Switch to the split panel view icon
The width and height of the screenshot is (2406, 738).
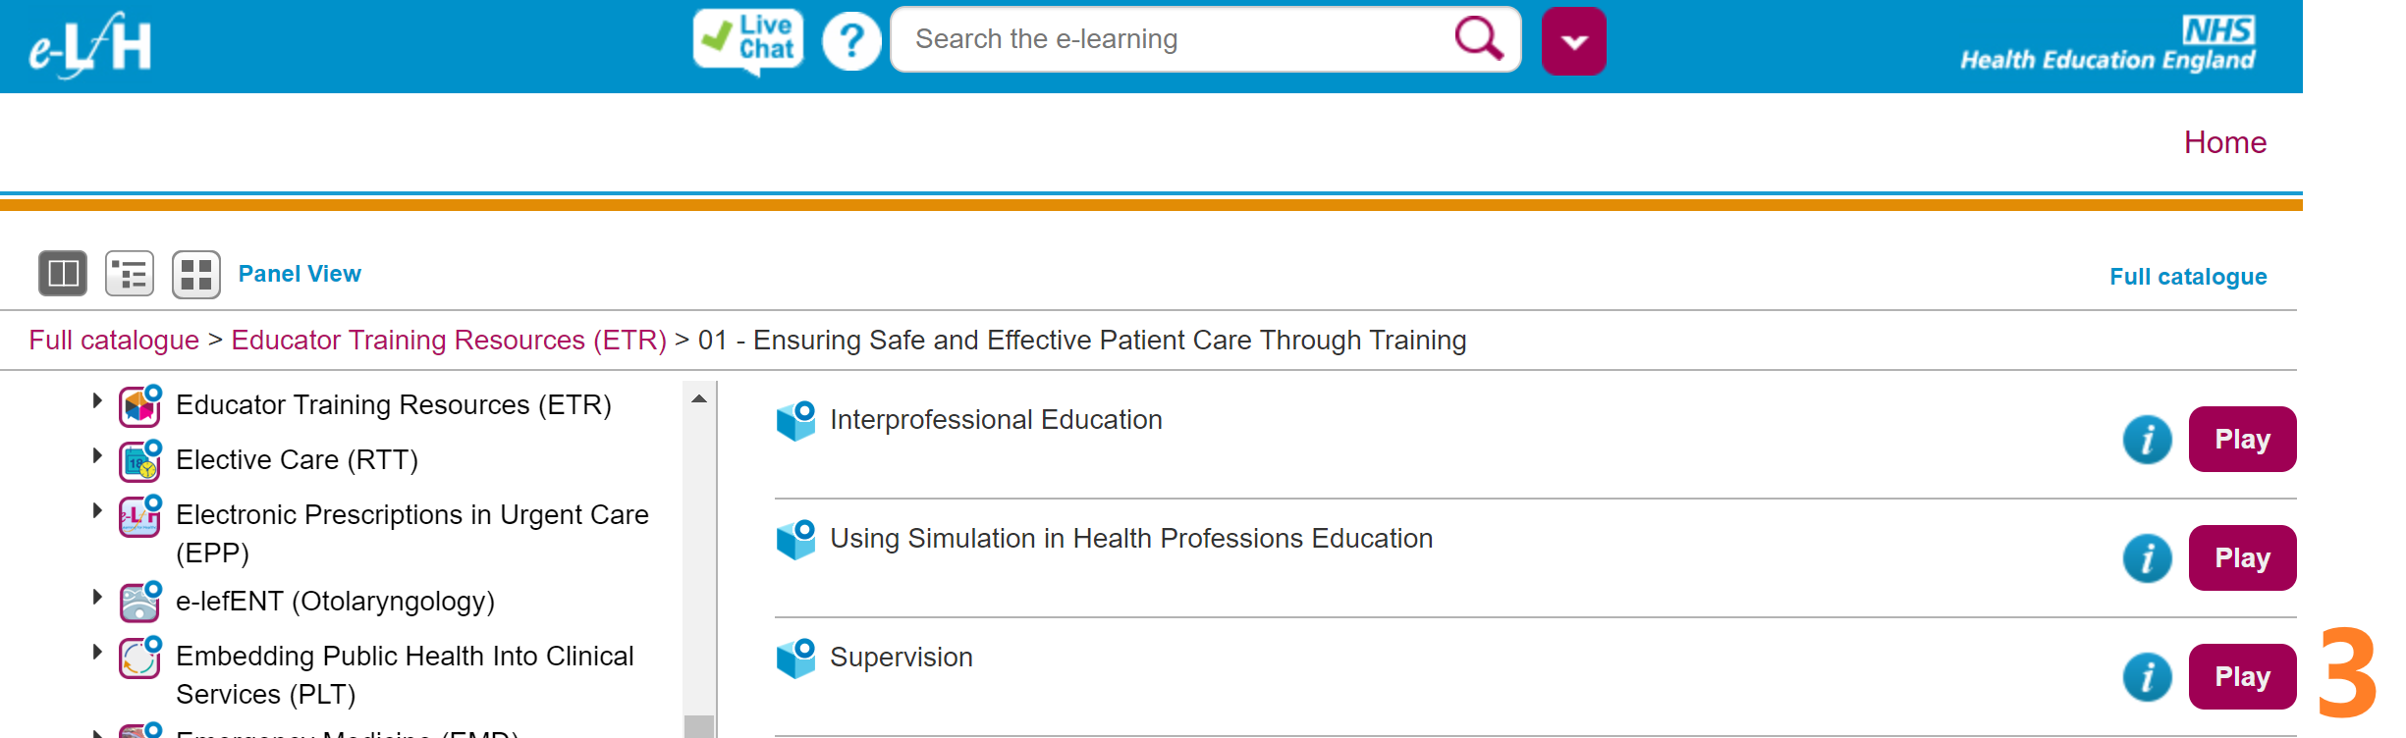point(63,273)
